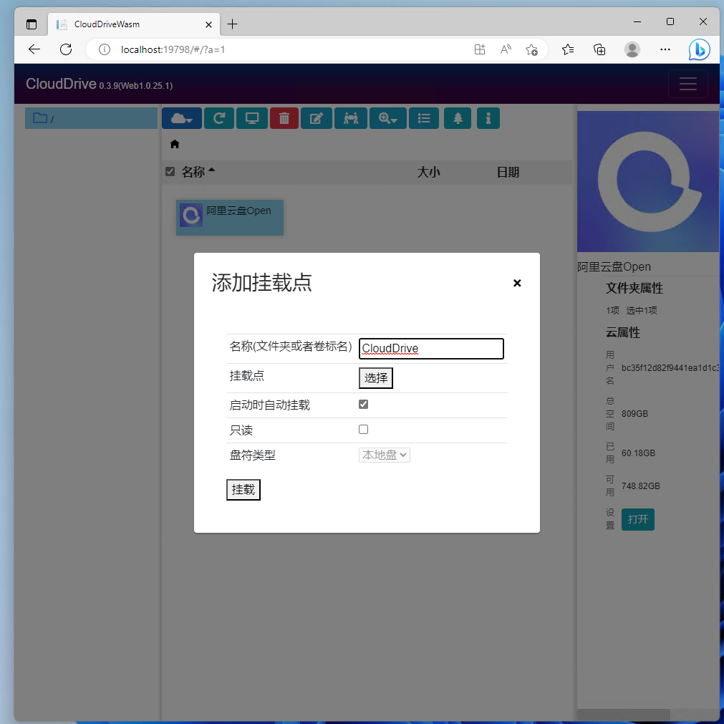The image size is (724, 724).
Task: Click the people share toolbar icon
Action: coord(350,118)
